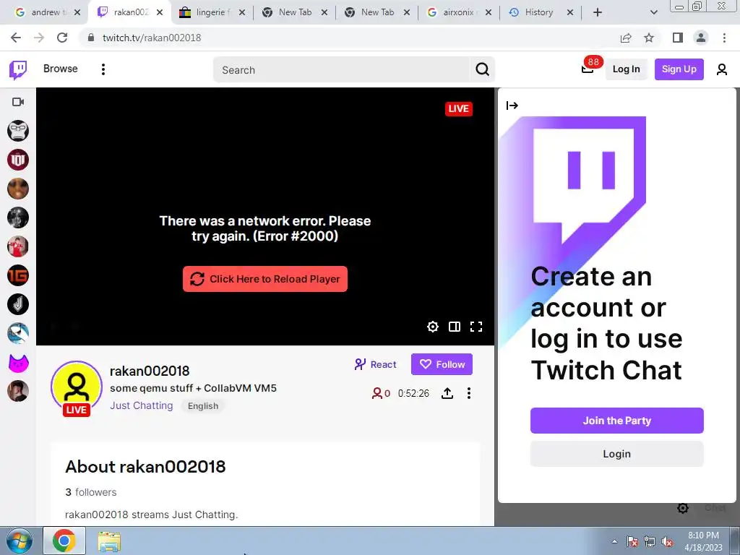Click the React button
Image resolution: width=740 pixels, height=555 pixels.
pyautogui.click(x=375, y=364)
